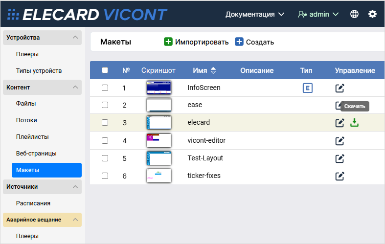Open the settings gear icon
The height and width of the screenshot is (244, 385).
coord(372,14)
